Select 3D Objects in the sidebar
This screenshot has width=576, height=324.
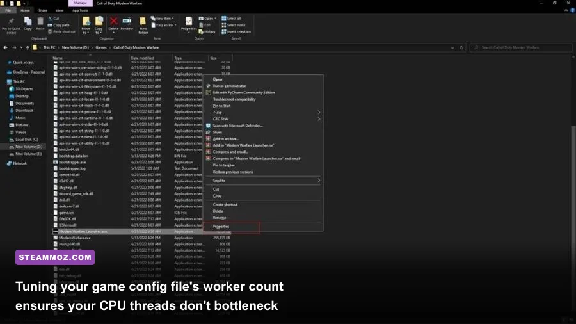pos(24,89)
